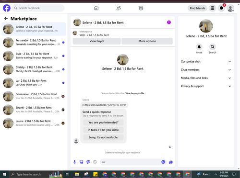Open the Groups icon in top navigation
Screen dimensions: 240x178
coord(141,8)
